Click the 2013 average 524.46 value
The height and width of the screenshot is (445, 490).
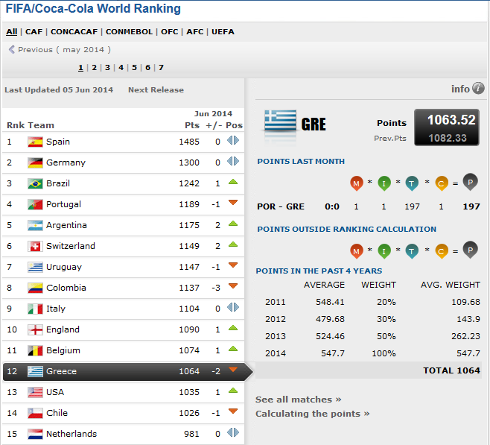coord(330,336)
